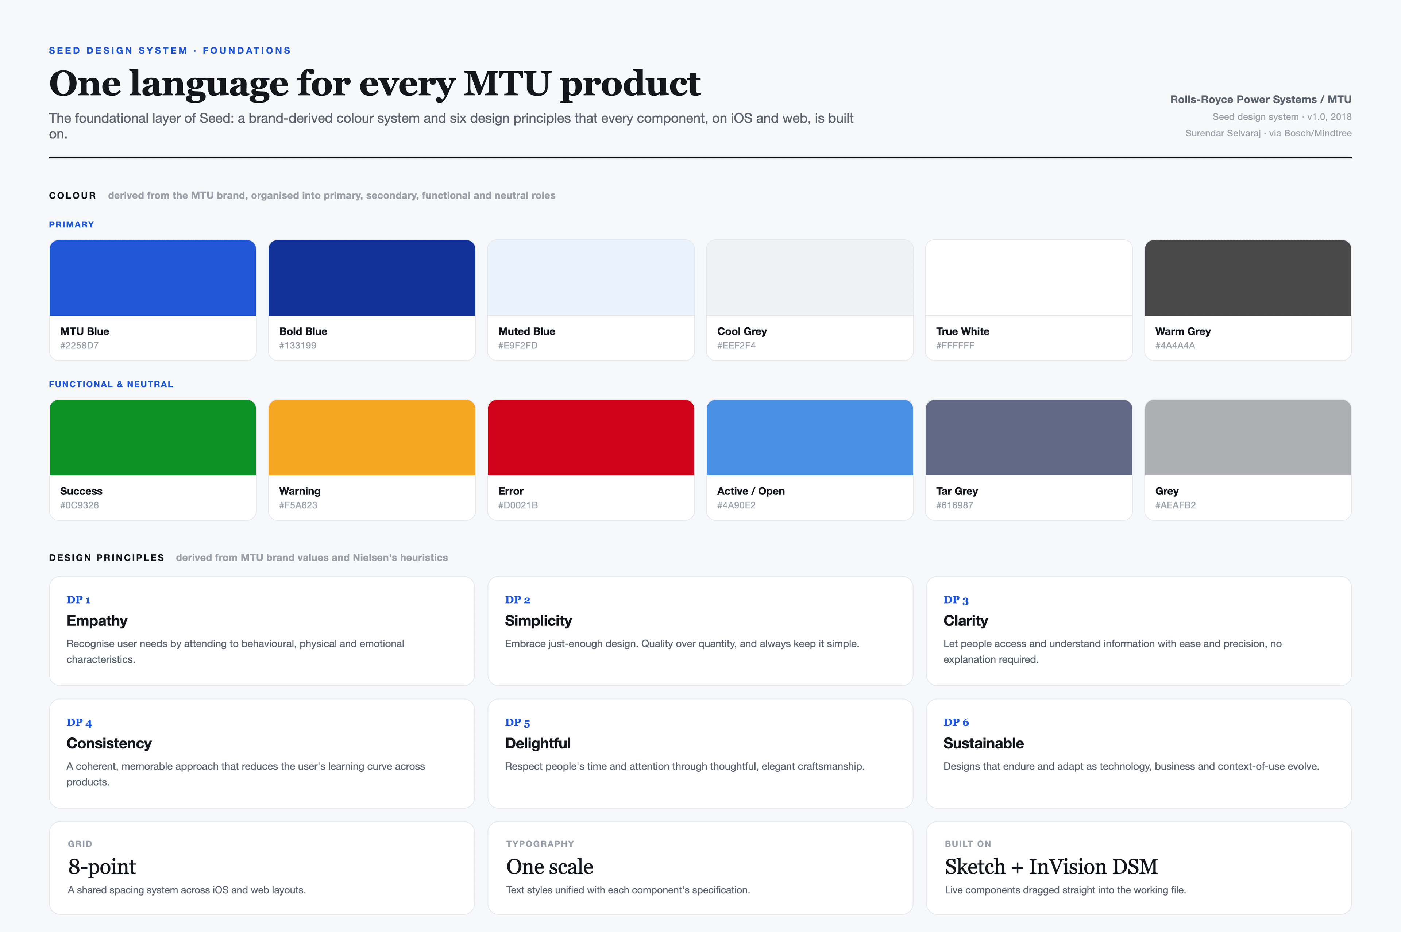
Task: Click hex code #F5A623
Action: 298,505
